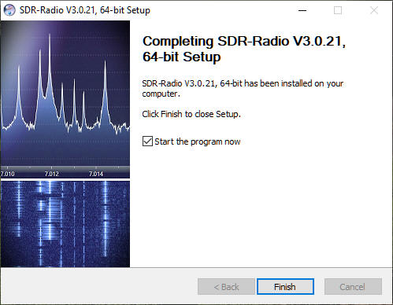
Task: Click the spectrum graph's tallest peak
Action: point(50,37)
